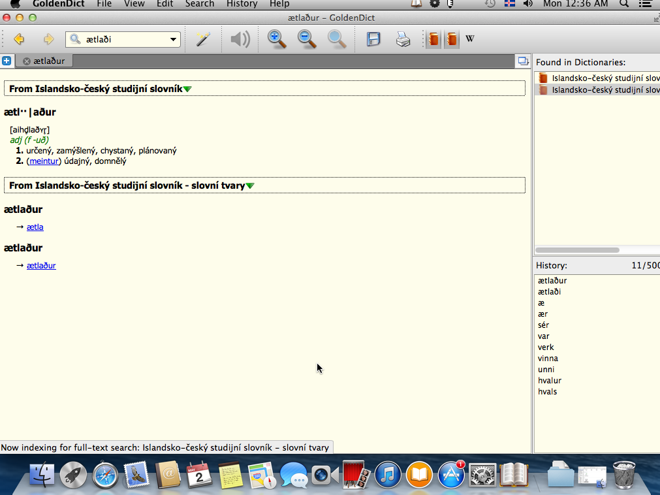Click the magic wand scan popup icon
The height and width of the screenshot is (495, 660).
tap(203, 39)
